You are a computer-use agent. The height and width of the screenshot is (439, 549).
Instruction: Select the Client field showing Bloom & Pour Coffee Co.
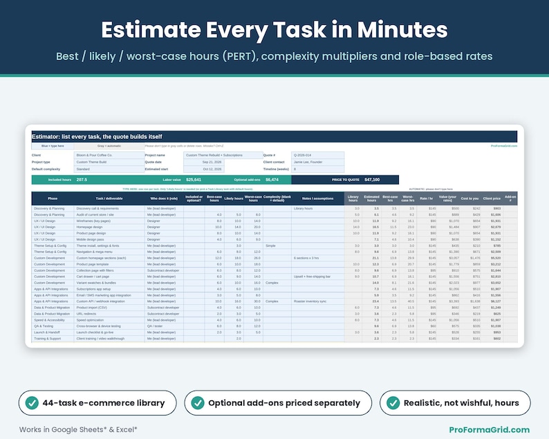pyautogui.click(x=109, y=155)
